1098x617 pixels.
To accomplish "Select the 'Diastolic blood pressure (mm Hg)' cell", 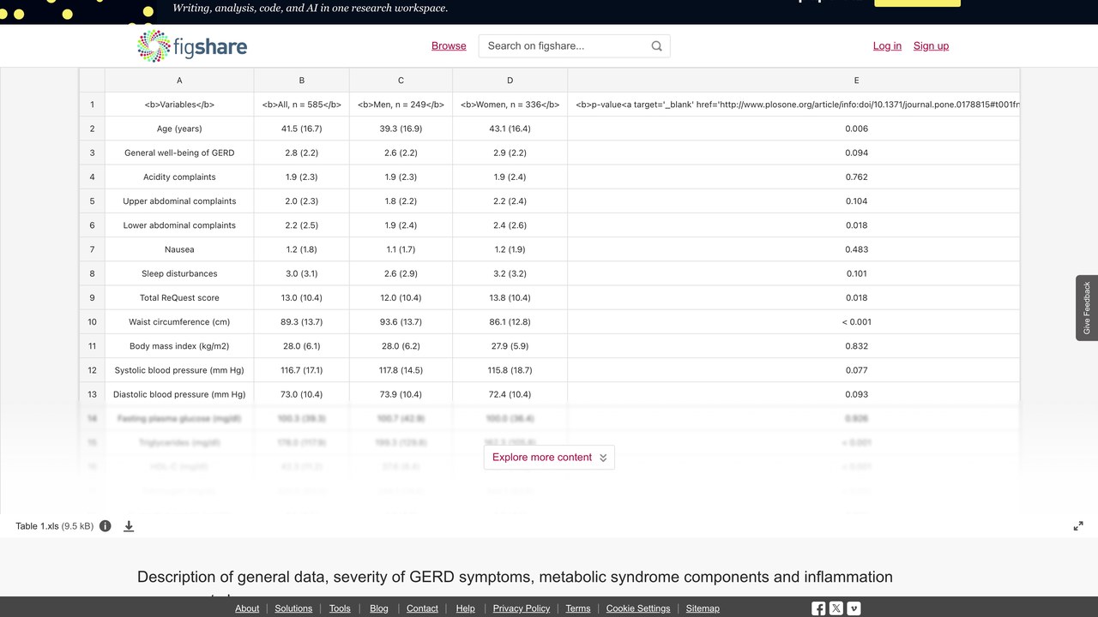I will (179, 394).
